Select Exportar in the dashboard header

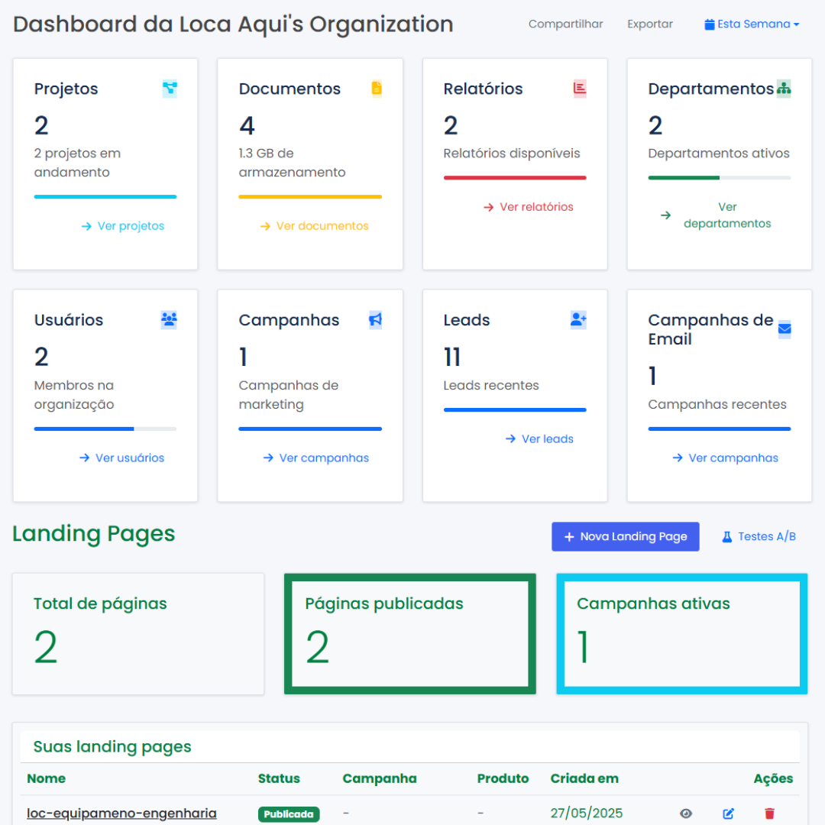tap(650, 24)
